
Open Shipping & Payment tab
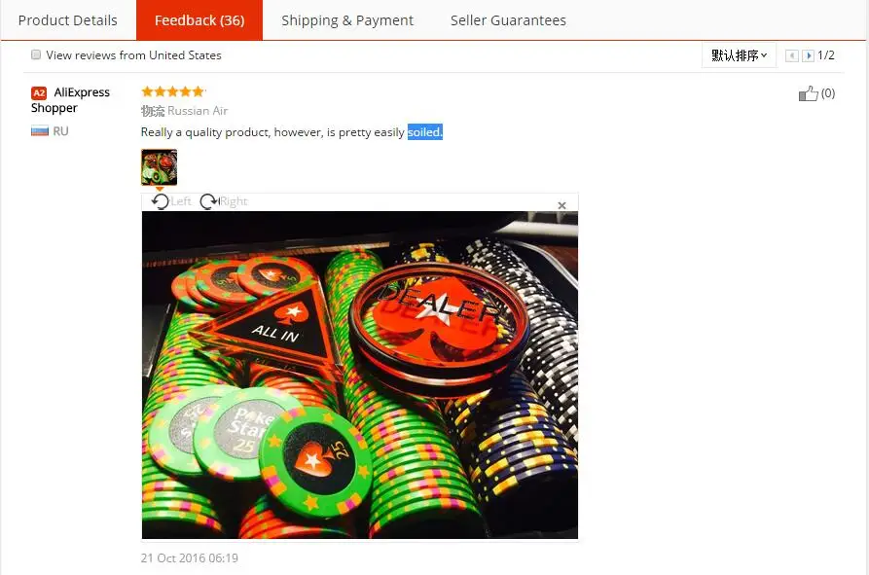coord(347,20)
